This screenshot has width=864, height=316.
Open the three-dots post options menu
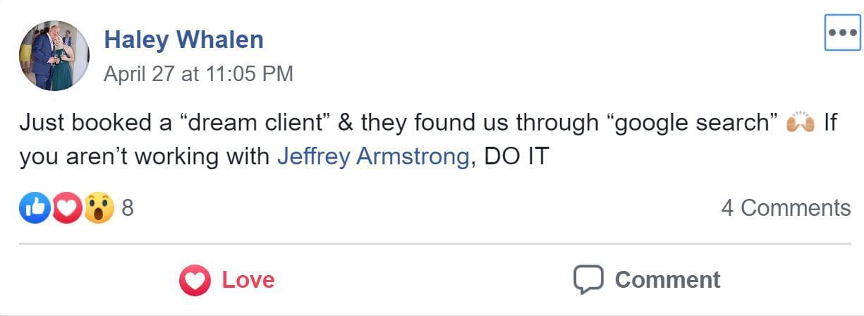843,33
